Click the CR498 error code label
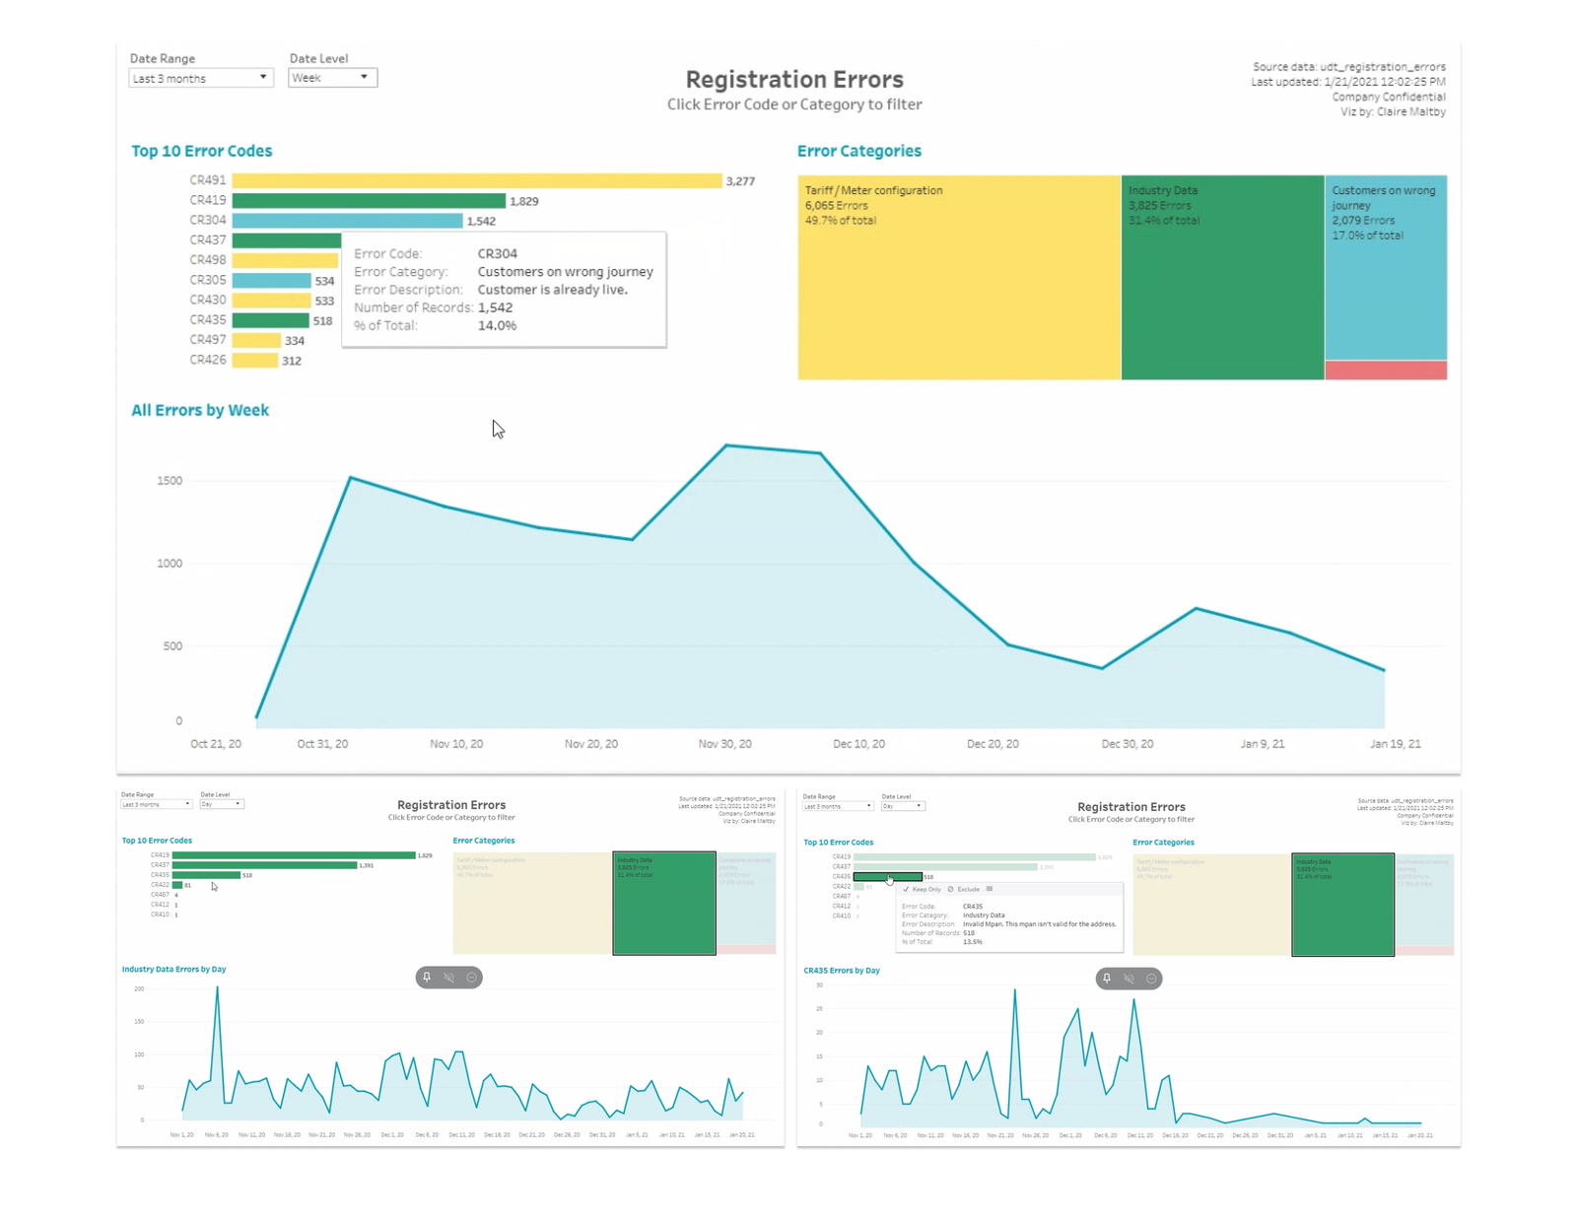 [x=208, y=260]
